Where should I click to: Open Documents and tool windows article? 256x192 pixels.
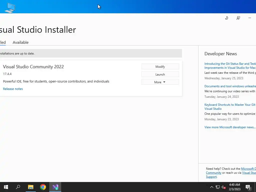click(230, 86)
